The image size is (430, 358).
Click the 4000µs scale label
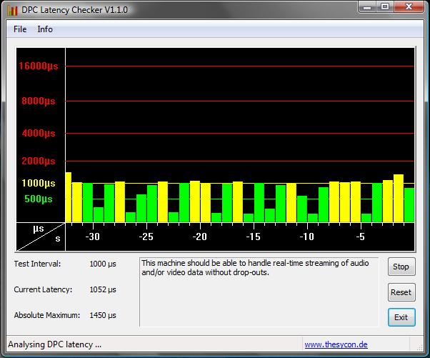click(39, 133)
